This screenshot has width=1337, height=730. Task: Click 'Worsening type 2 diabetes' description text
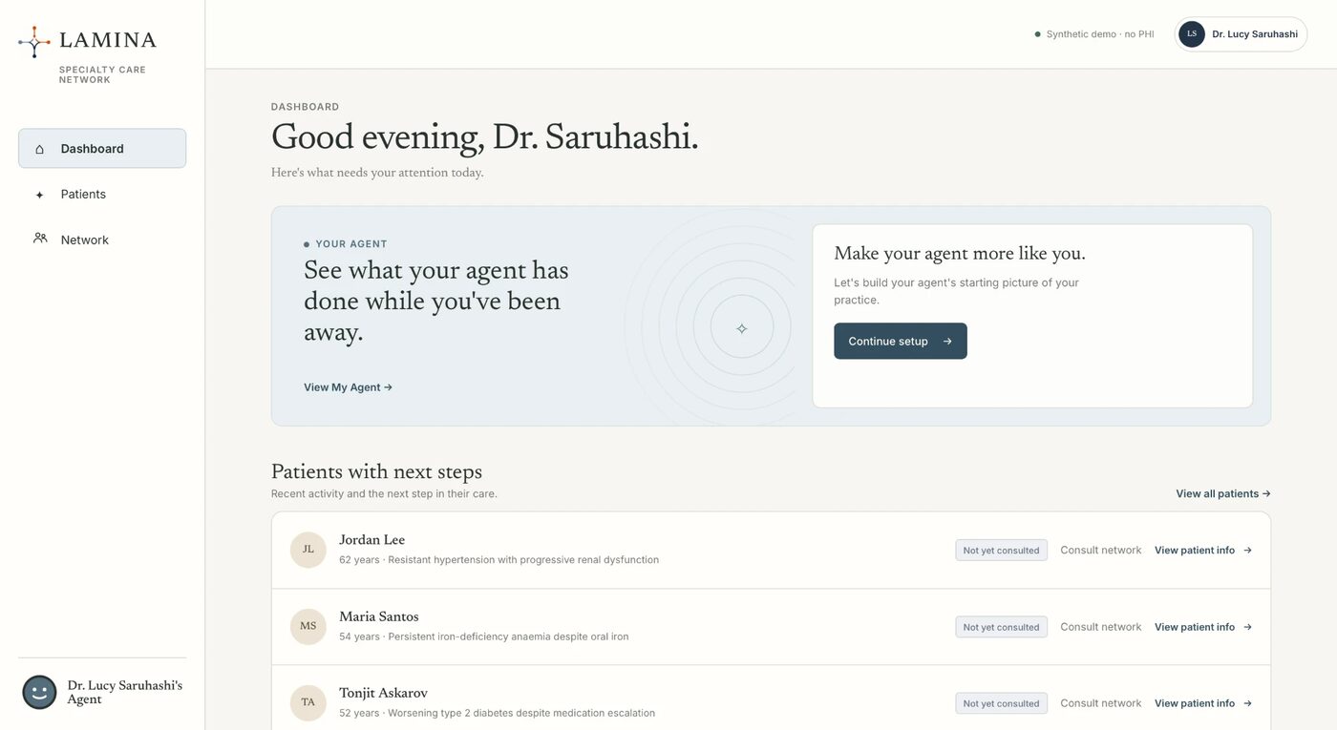[x=521, y=713]
